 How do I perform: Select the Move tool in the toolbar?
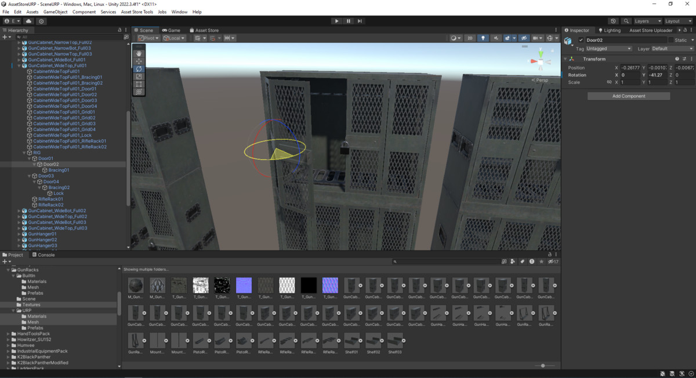[x=138, y=61]
